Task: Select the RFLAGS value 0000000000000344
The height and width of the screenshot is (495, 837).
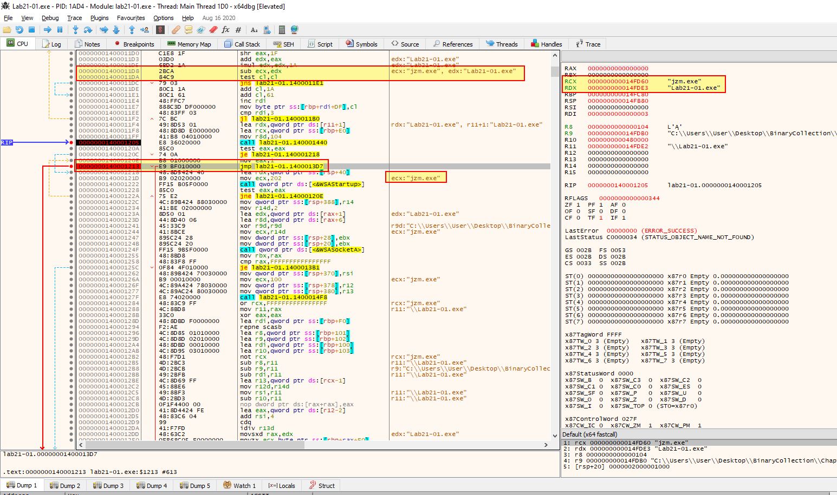Action: (630, 198)
